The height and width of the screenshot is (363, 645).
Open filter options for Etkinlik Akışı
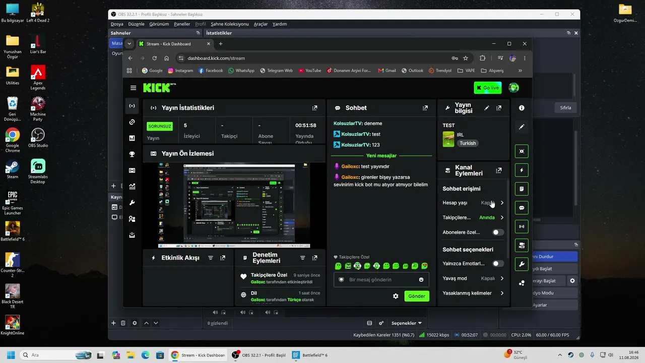click(211, 258)
